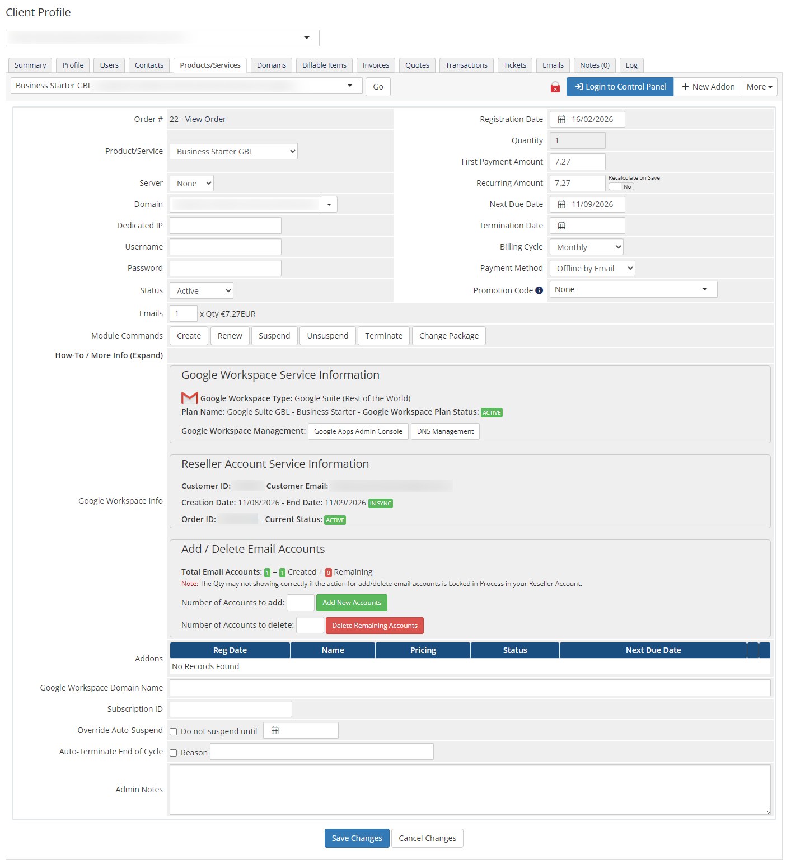Open the Billing Cycle dropdown

click(587, 247)
